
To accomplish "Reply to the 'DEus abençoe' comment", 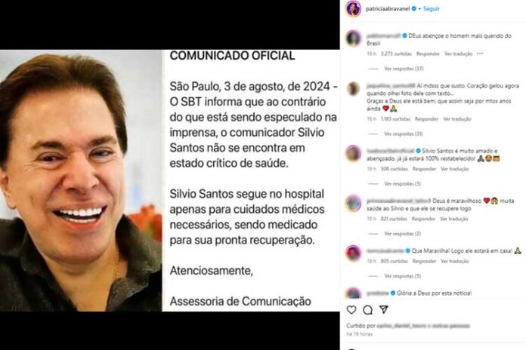I will tap(428, 54).
